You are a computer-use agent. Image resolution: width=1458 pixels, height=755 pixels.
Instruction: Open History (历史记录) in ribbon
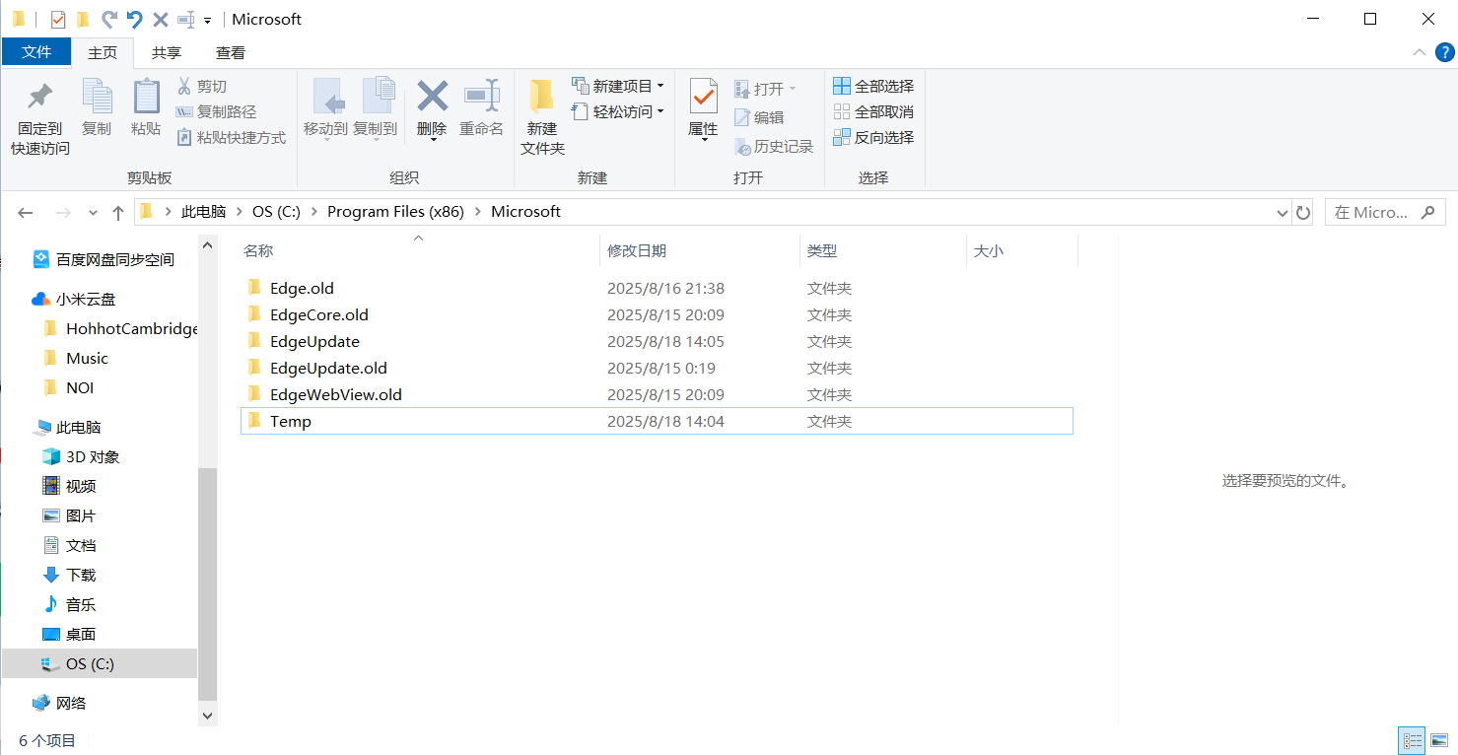tap(773, 147)
